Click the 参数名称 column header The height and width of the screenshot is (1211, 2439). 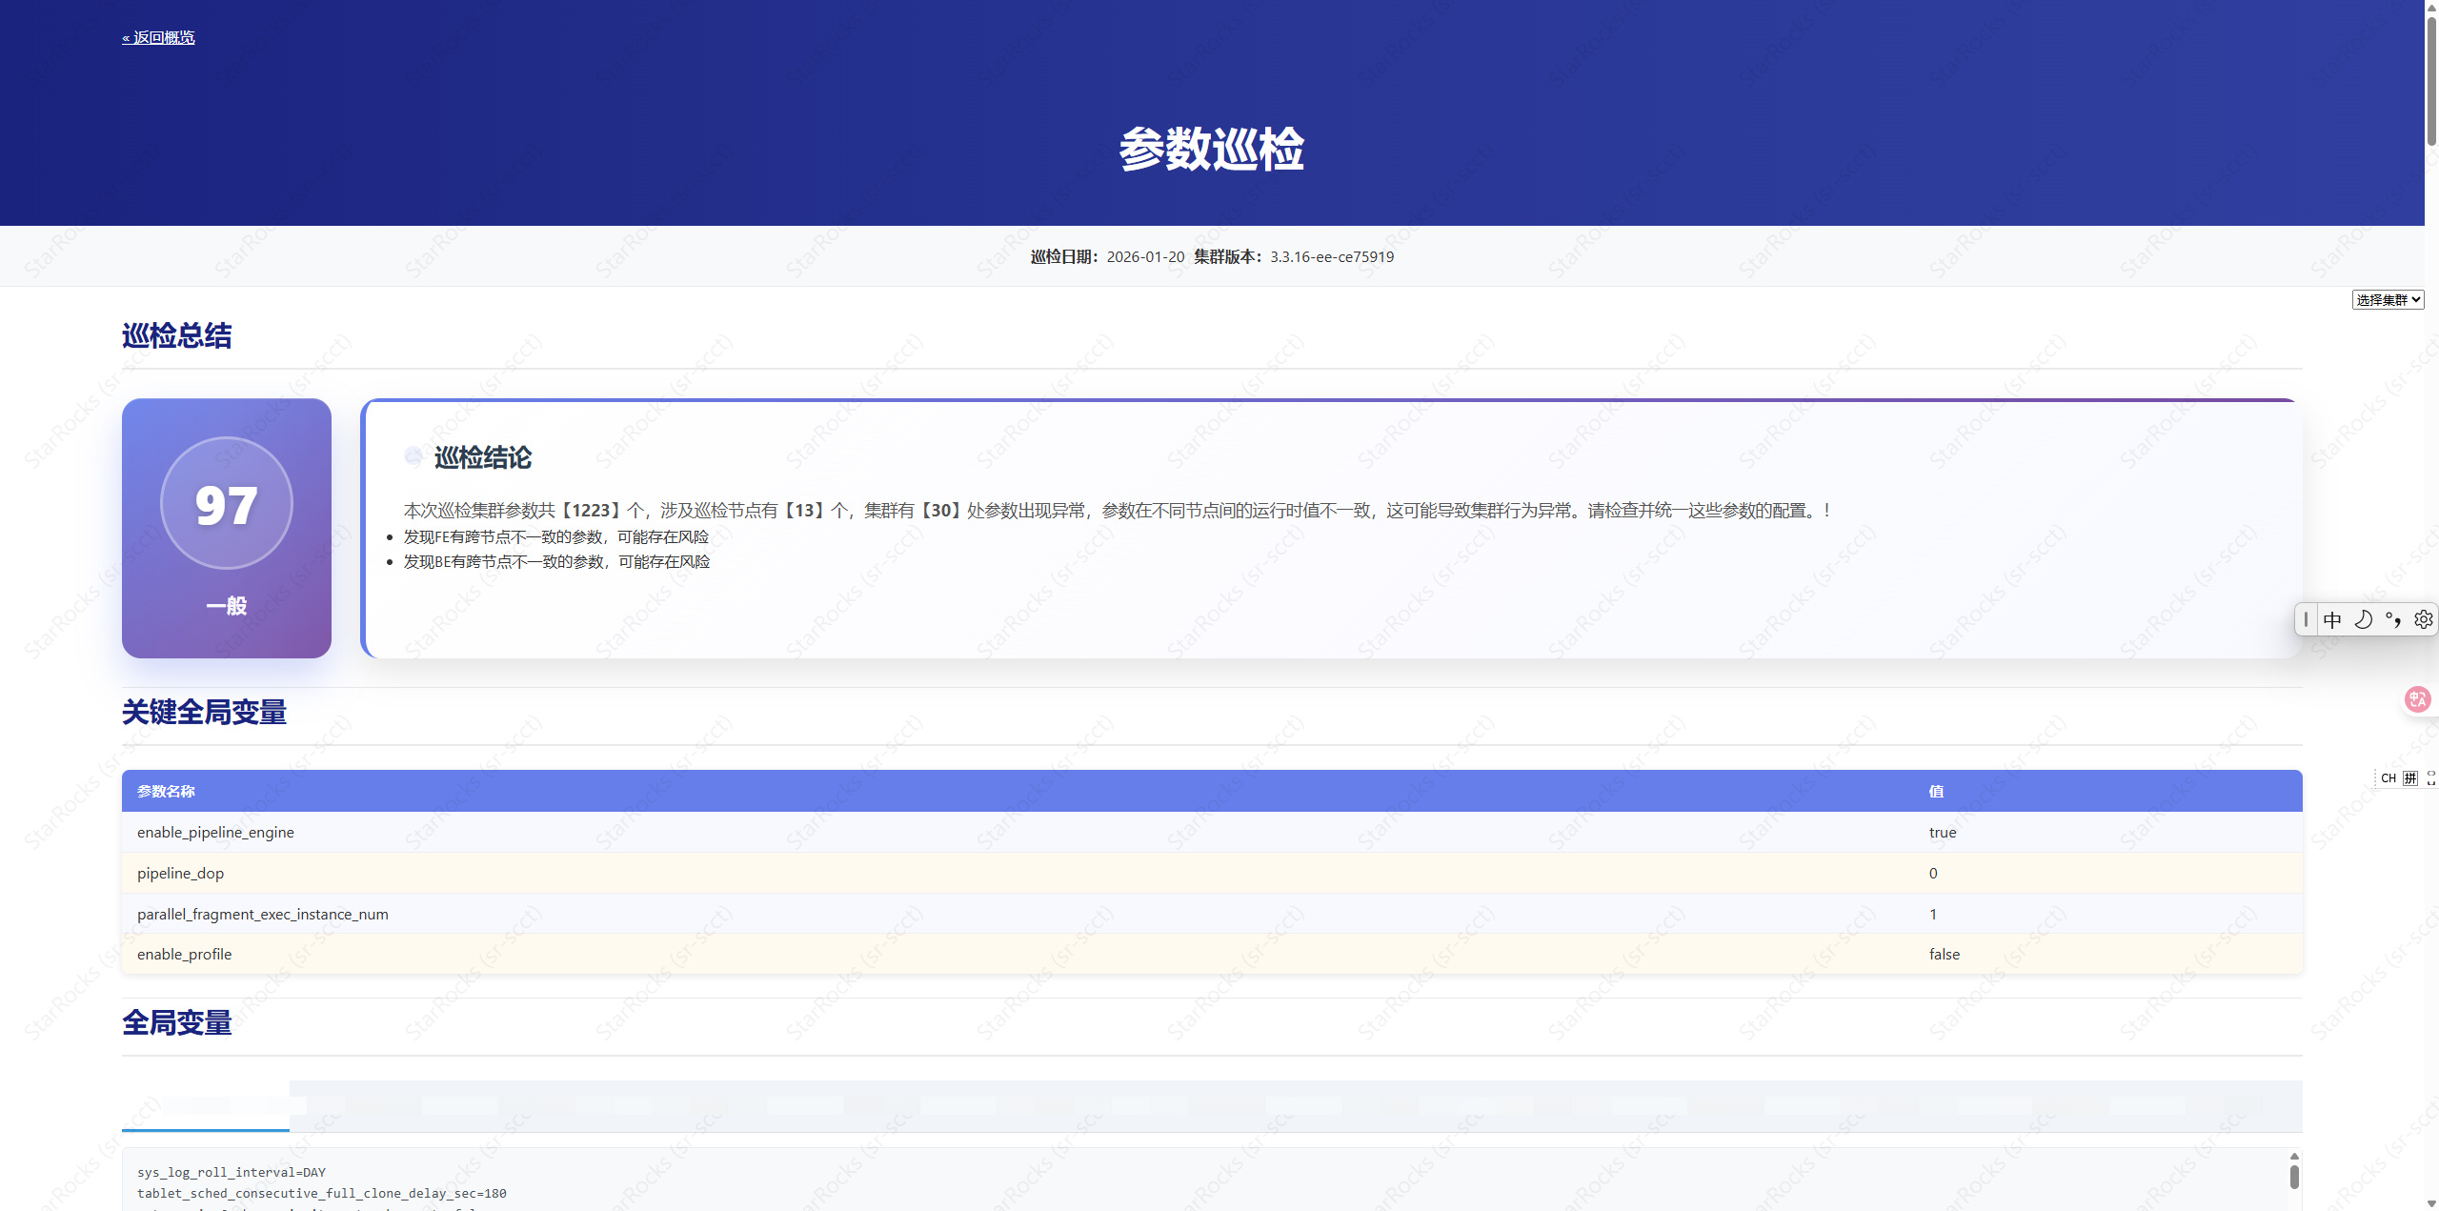point(166,792)
